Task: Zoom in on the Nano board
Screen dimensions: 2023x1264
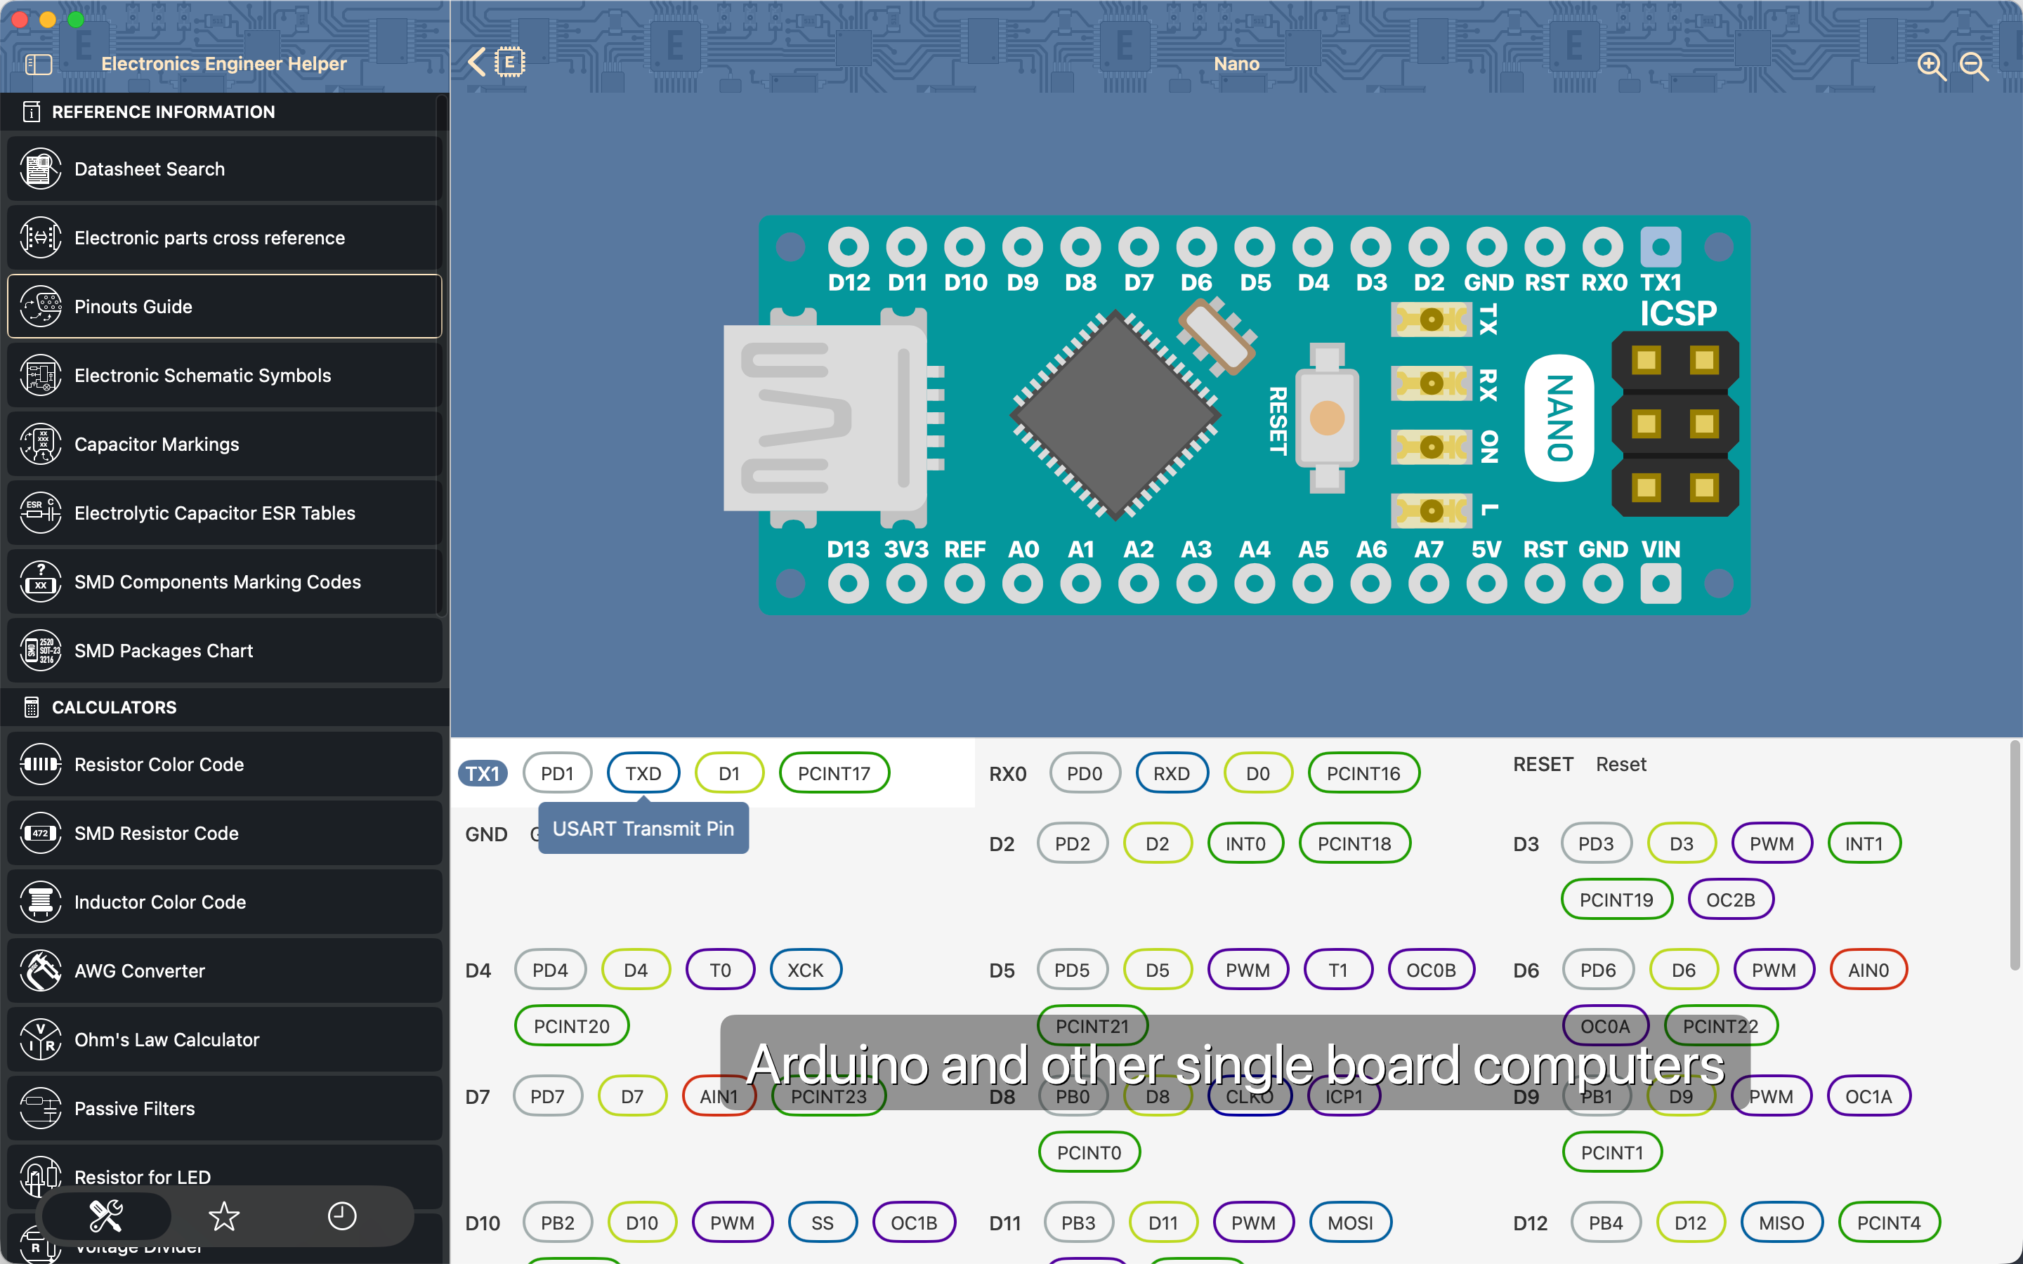Action: pos(1930,65)
